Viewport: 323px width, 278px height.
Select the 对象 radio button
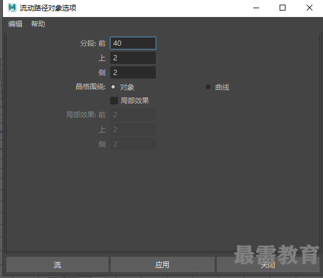point(113,87)
